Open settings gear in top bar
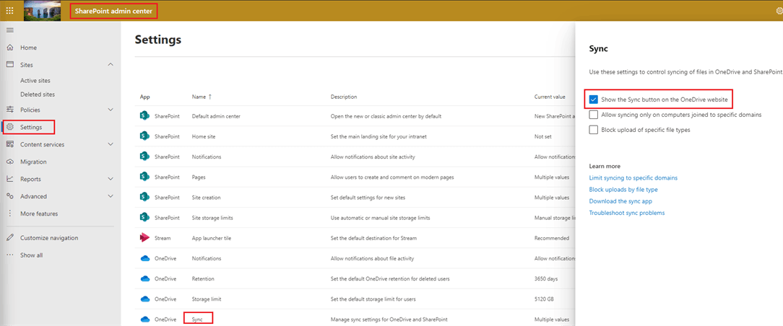This screenshot has height=326, width=783. [778, 11]
